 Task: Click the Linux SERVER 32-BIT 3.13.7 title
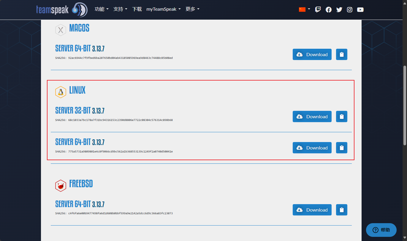coord(80,111)
